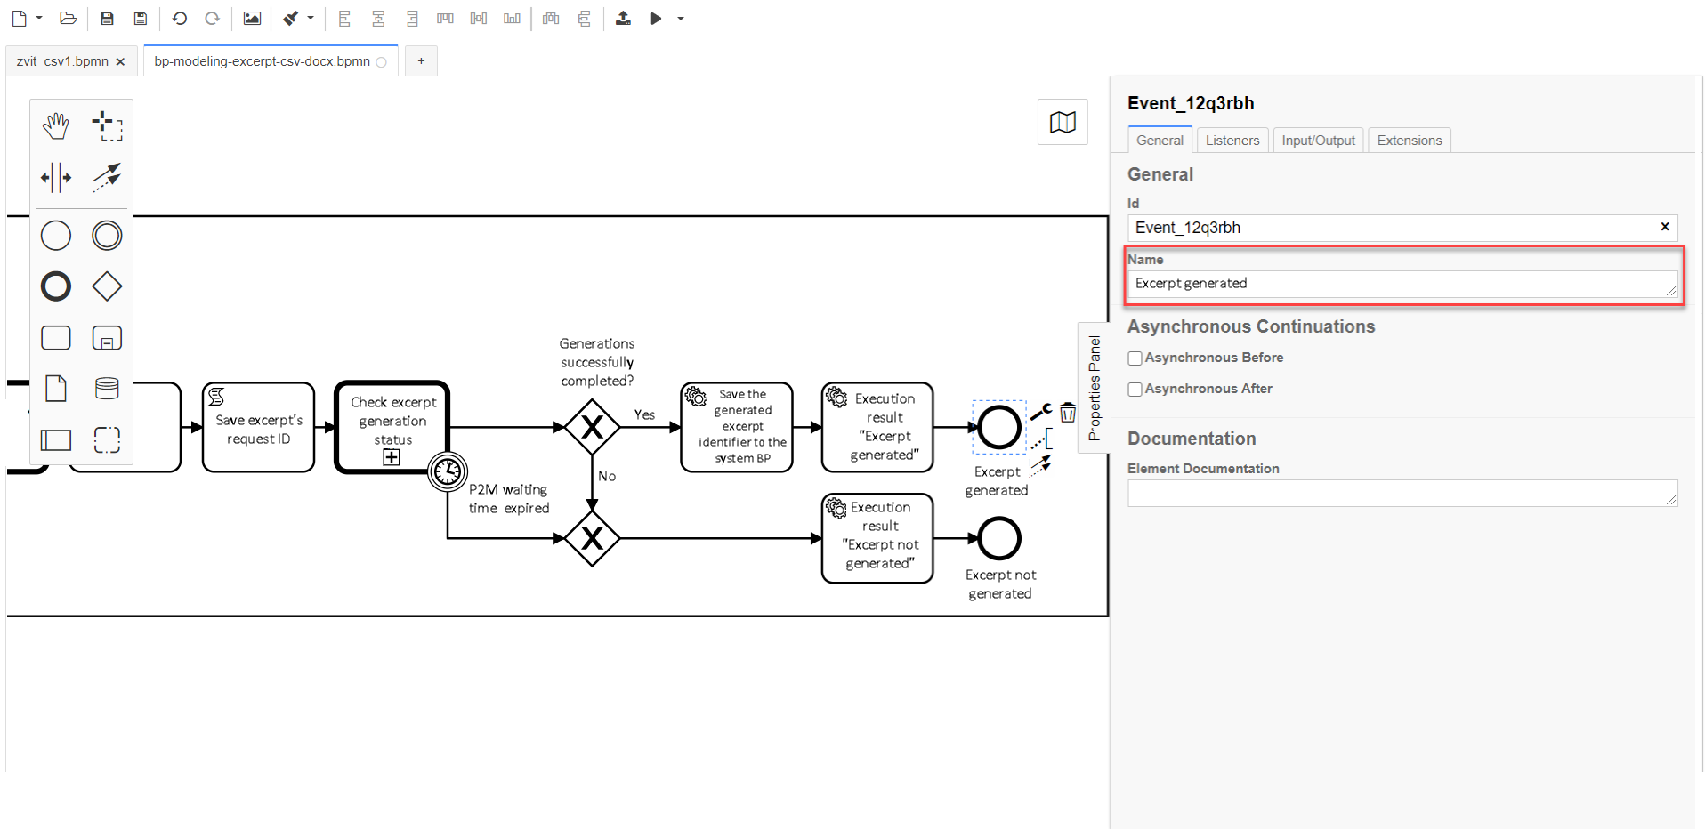Export diagram as image
Image resolution: width=1705 pixels, height=829 pixels.
(x=252, y=18)
